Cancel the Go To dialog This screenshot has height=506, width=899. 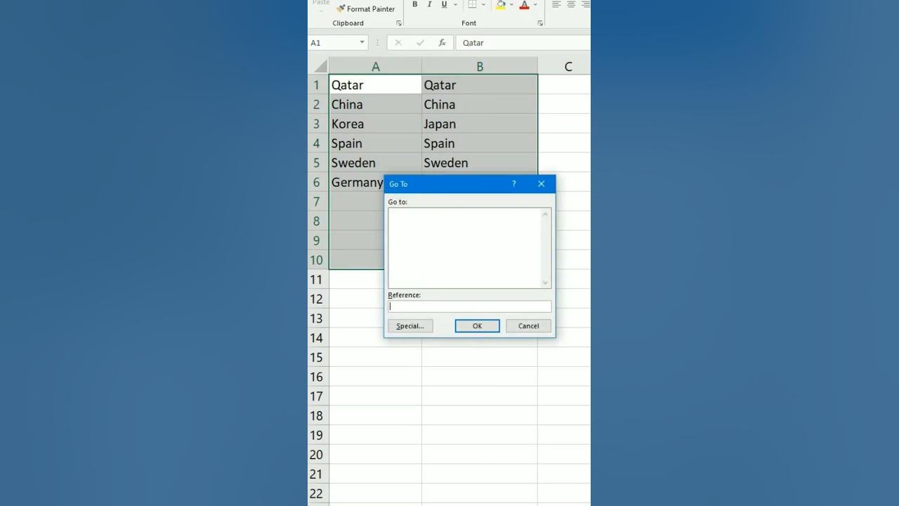pyautogui.click(x=528, y=326)
